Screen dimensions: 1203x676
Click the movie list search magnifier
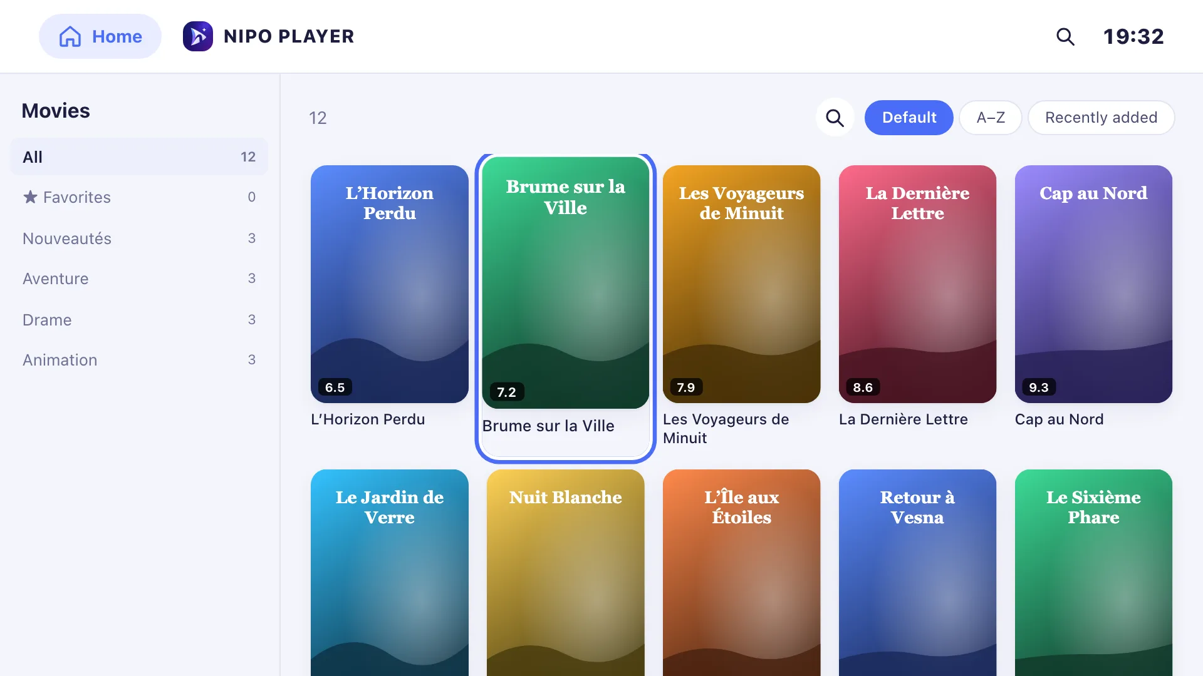pos(835,118)
